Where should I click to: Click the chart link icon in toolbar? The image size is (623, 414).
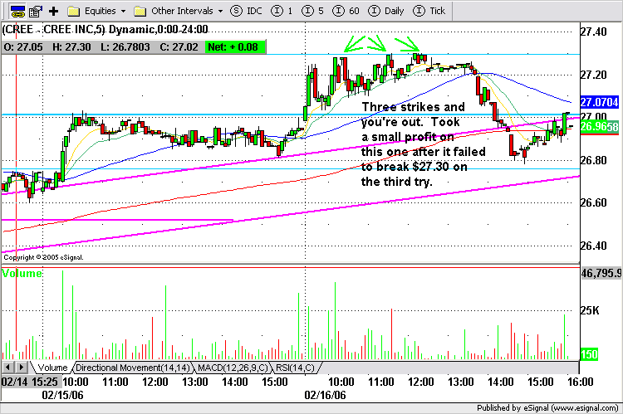click(17, 11)
